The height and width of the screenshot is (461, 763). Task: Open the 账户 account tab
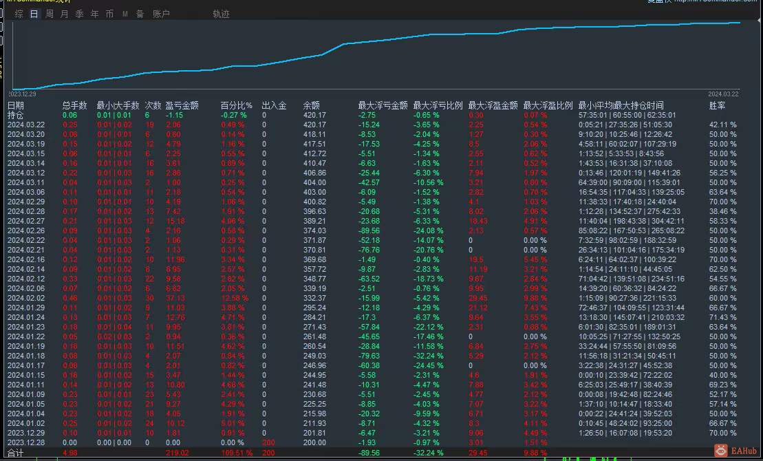click(x=161, y=14)
